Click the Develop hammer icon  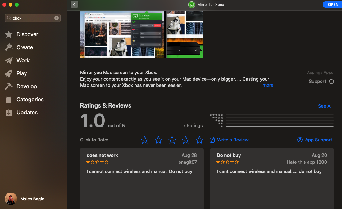point(9,87)
